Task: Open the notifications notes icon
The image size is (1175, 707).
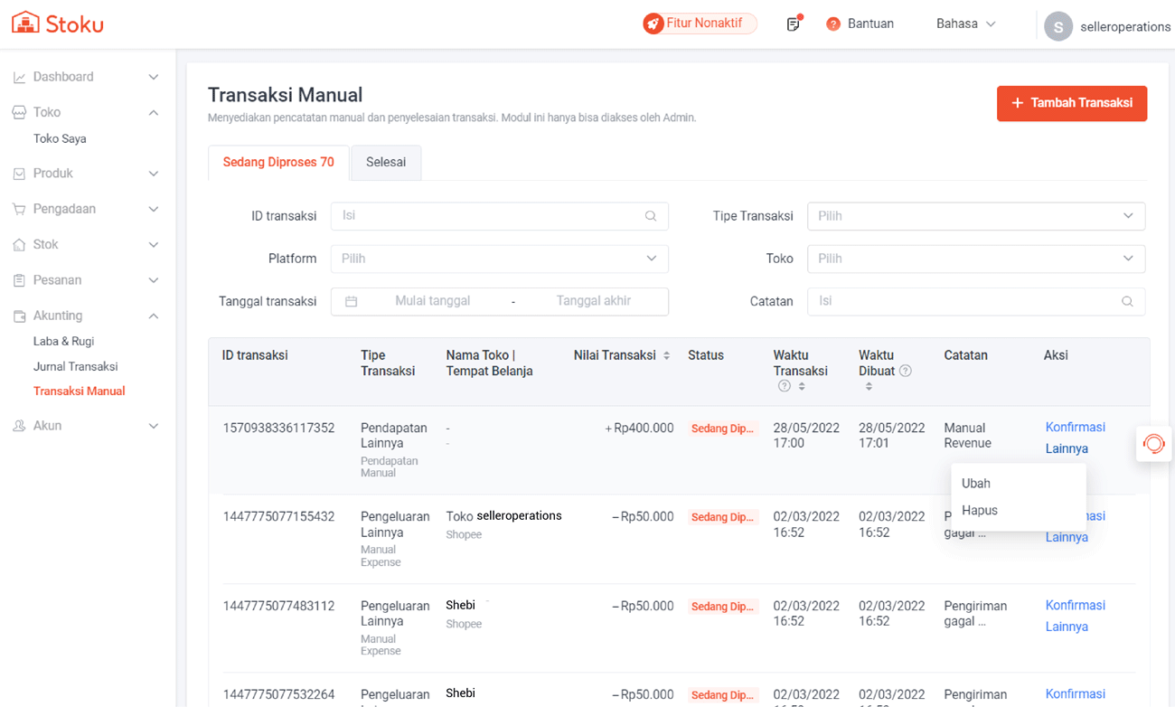Action: click(793, 24)
